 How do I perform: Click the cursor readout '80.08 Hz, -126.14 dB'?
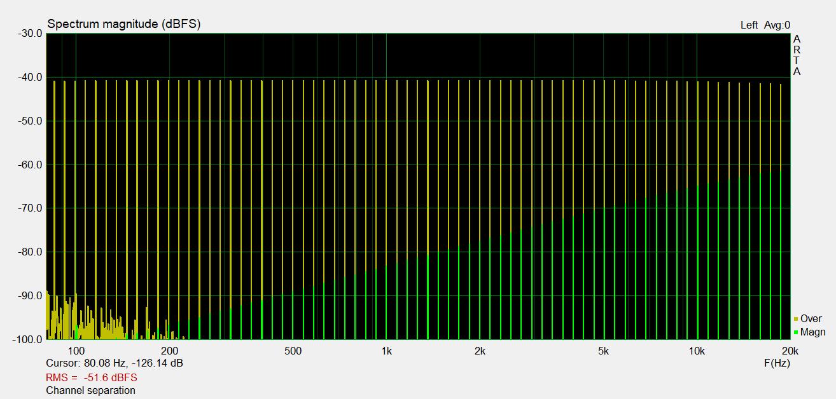coord(134,363)
